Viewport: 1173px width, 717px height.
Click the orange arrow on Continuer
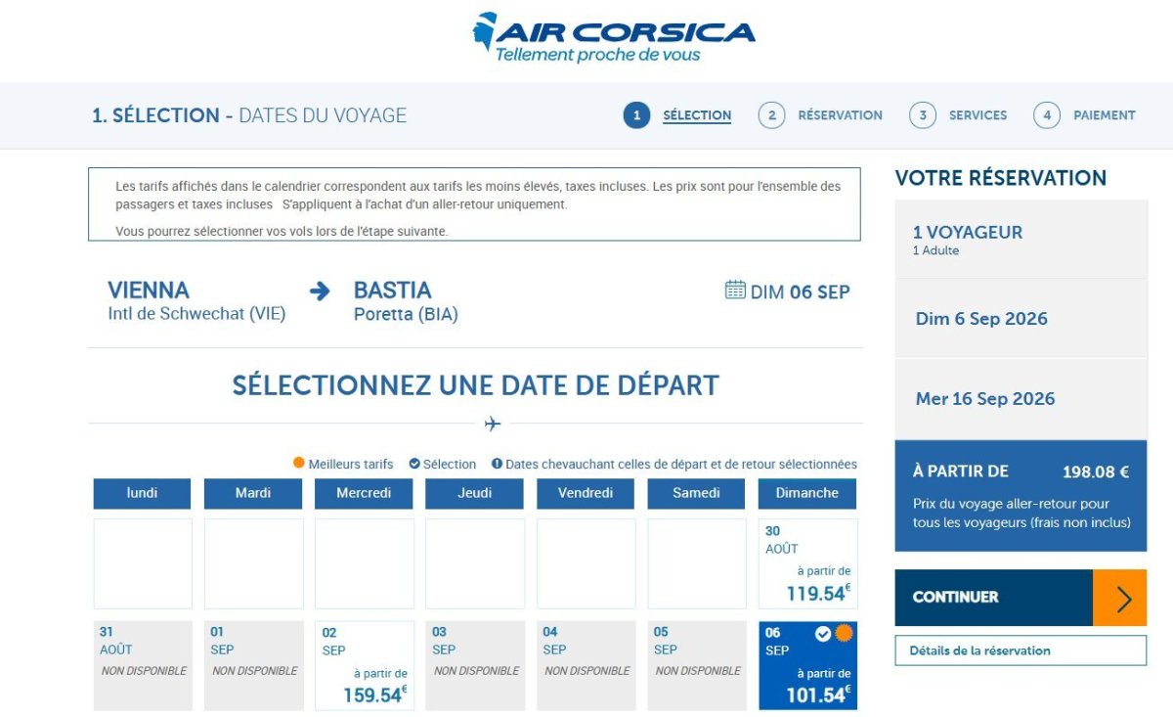coord(1119,598)
